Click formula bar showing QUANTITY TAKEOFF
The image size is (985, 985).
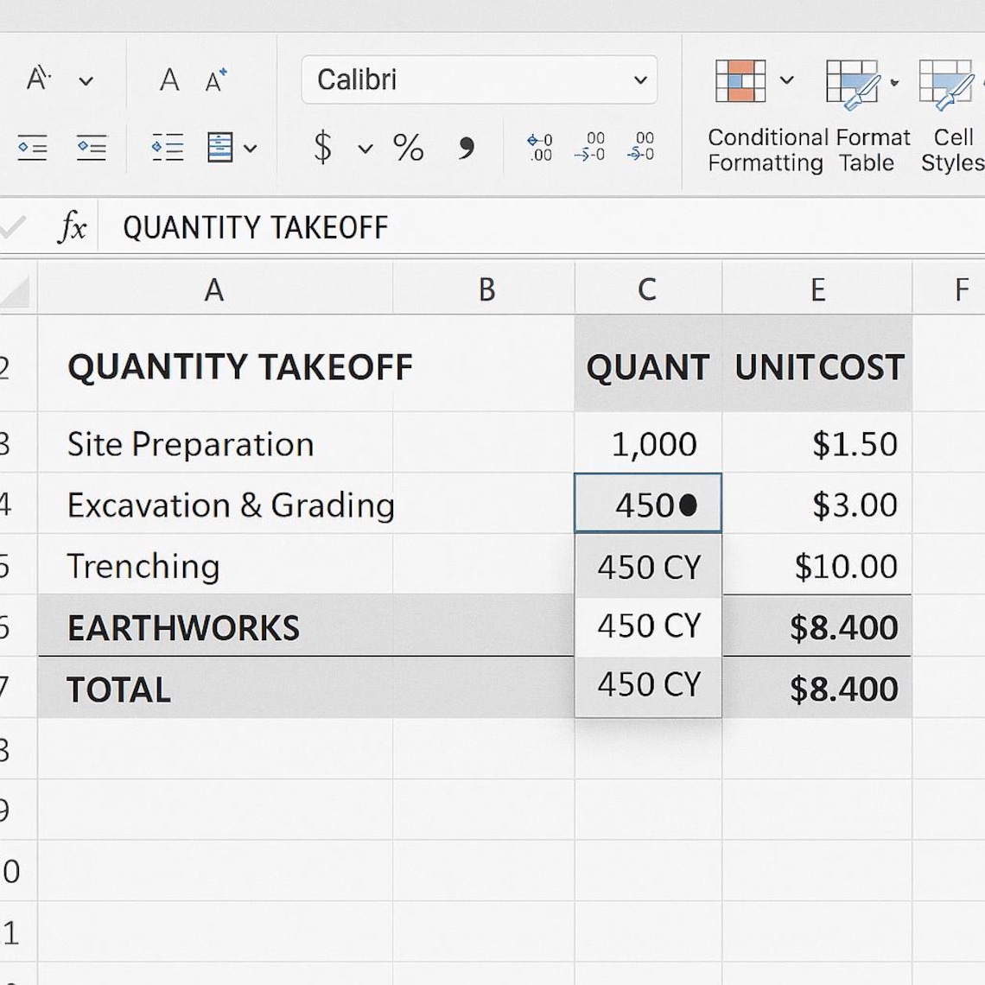pyautogui.click(x=540, y=226)
